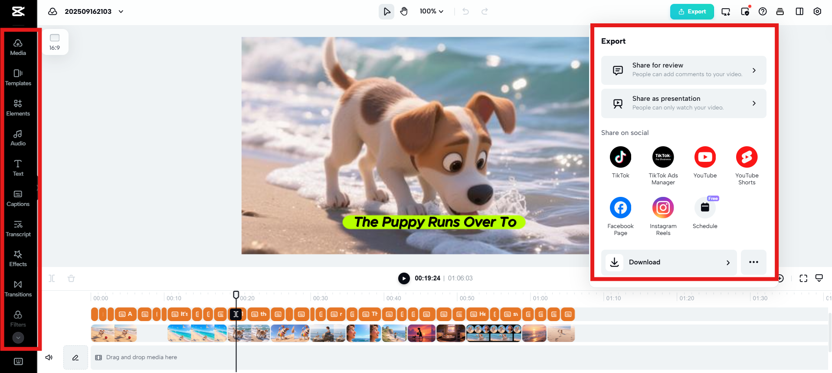This screenshot has height=373, width=832.
Task: Open the settings hexagon icon
Action: click(817, 12)
